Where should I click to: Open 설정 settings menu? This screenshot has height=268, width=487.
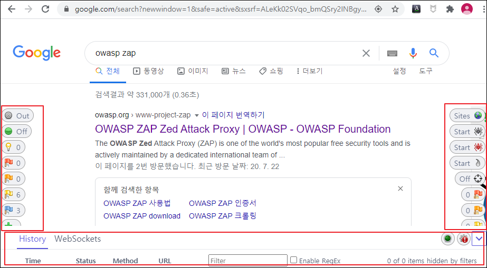pos(399,71)
